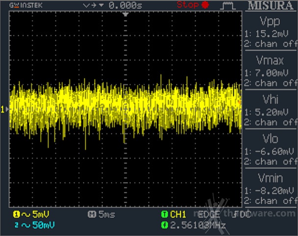The height and width of the screenshot is (236, 298).
Task: Click the Vlo value -6.60mV
Action: tap(274, 151)
